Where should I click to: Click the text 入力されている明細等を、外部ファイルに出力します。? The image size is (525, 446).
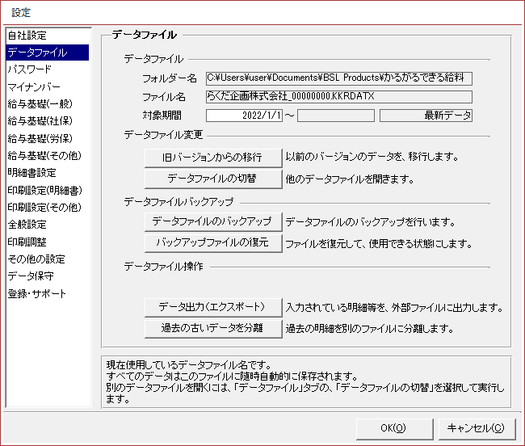pyautogui.click(x=394, y=308)
